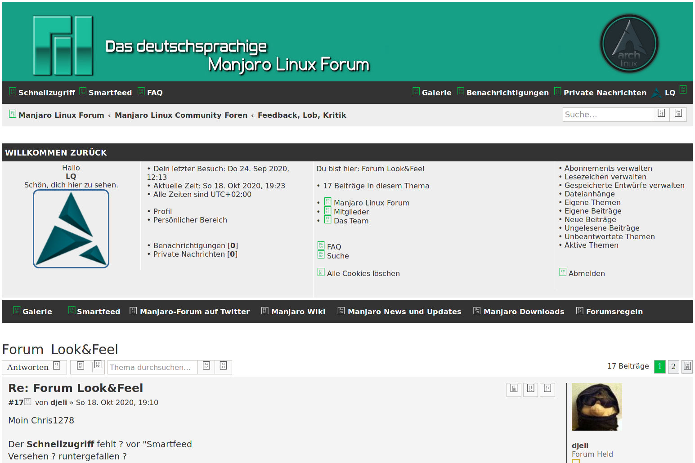695x463 pixels.
Task: Open Unbeantwortete Themen link
Action: pyautogui.click(x=610, y=236)
